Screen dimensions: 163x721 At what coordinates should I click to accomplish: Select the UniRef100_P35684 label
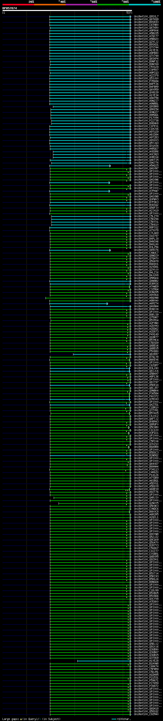coord(146,81)
